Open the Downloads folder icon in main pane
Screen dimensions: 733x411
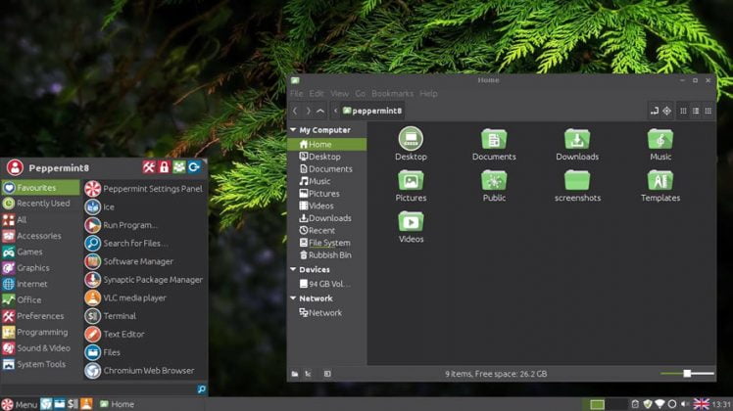pyautogui.click(x=577, y=139)
